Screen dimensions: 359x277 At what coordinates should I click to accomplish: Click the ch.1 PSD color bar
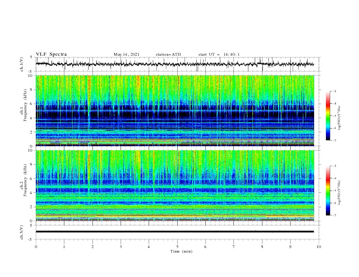328,115
